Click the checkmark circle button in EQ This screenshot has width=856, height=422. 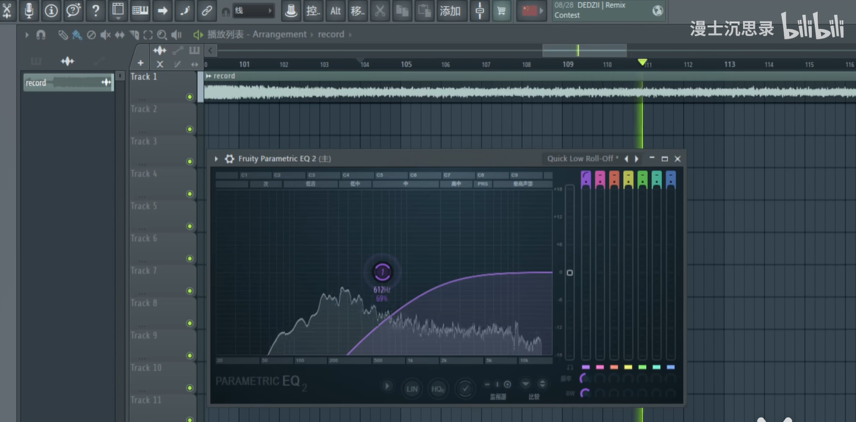click(x=464, y=388)
